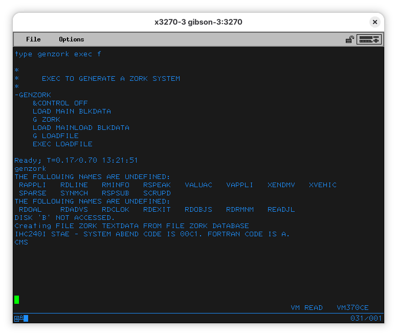This screenshot has height=336, width=397.
Task: Click the unlocked padlock icon
Action: tap(349, 39)
